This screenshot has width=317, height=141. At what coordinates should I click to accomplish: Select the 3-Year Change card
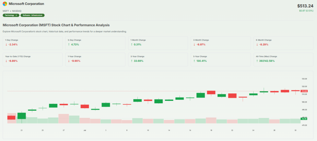click(x=158, y=59)
